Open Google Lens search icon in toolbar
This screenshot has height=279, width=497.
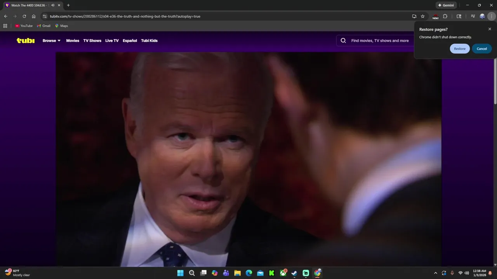click(459, 16)
